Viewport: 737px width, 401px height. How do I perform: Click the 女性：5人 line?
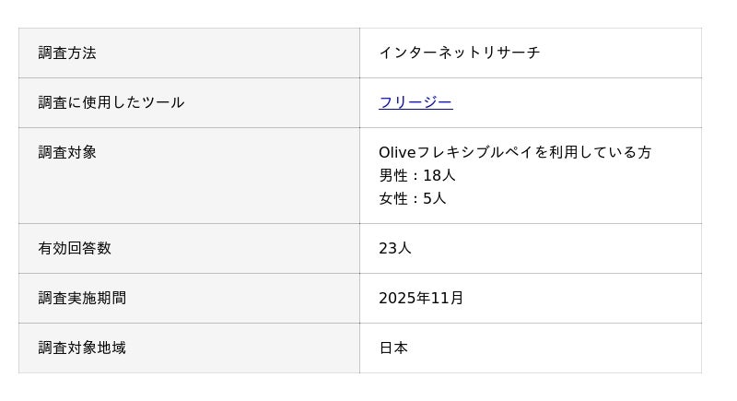point(412,198)
